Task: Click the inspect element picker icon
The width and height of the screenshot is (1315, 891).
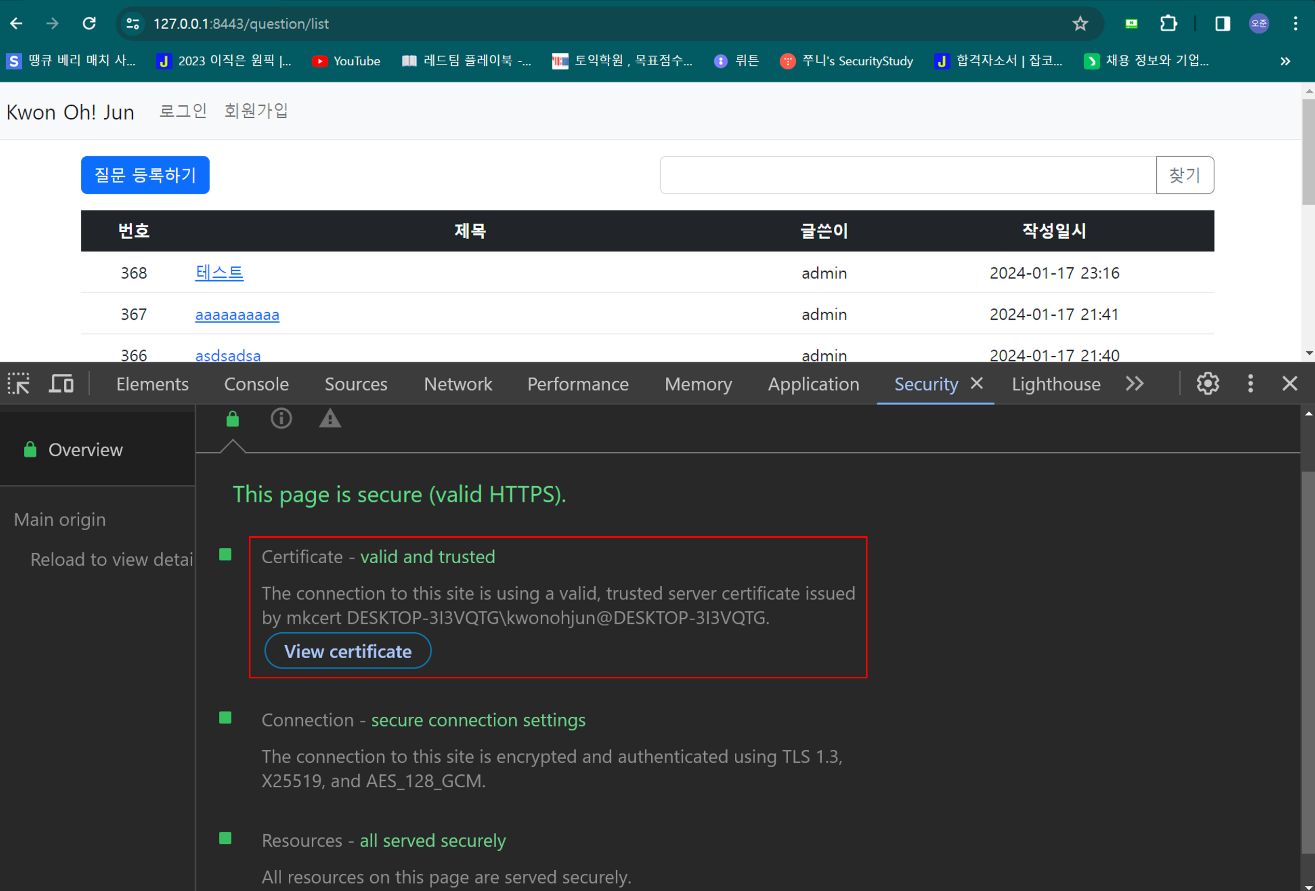Action: [x=19, y=384]
